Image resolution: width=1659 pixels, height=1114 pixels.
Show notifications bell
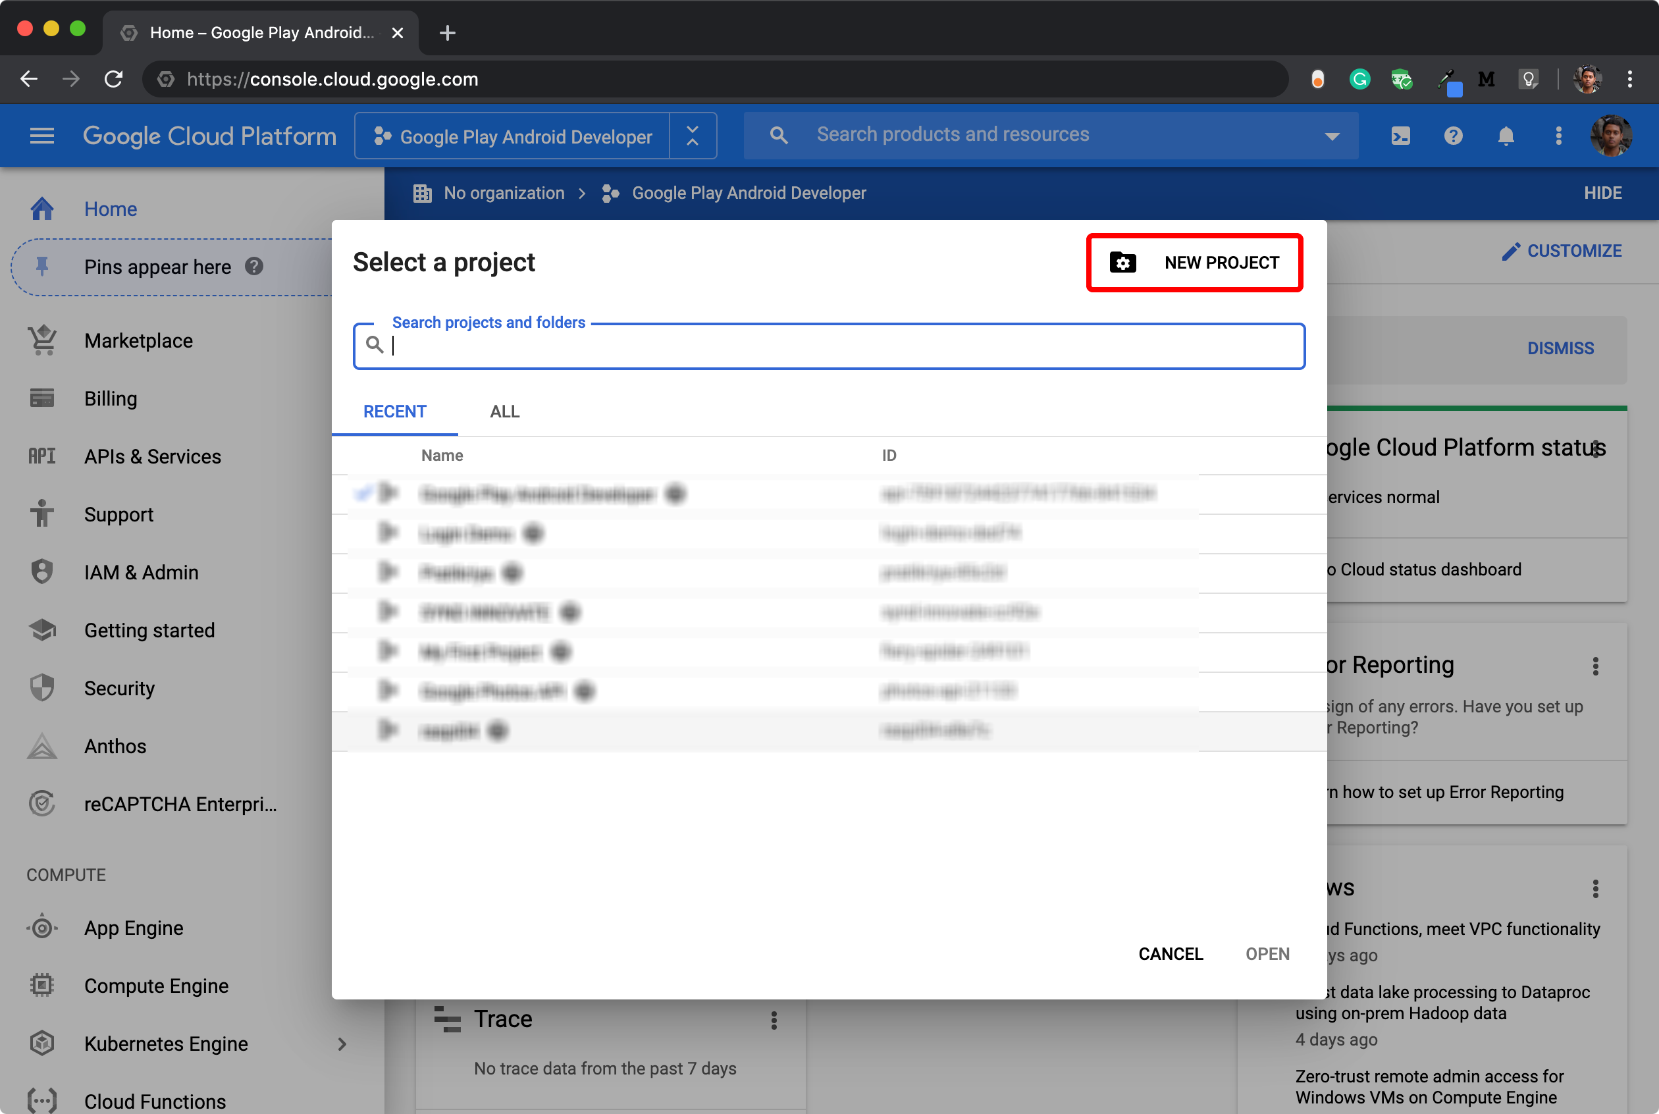coord(1506,135)
